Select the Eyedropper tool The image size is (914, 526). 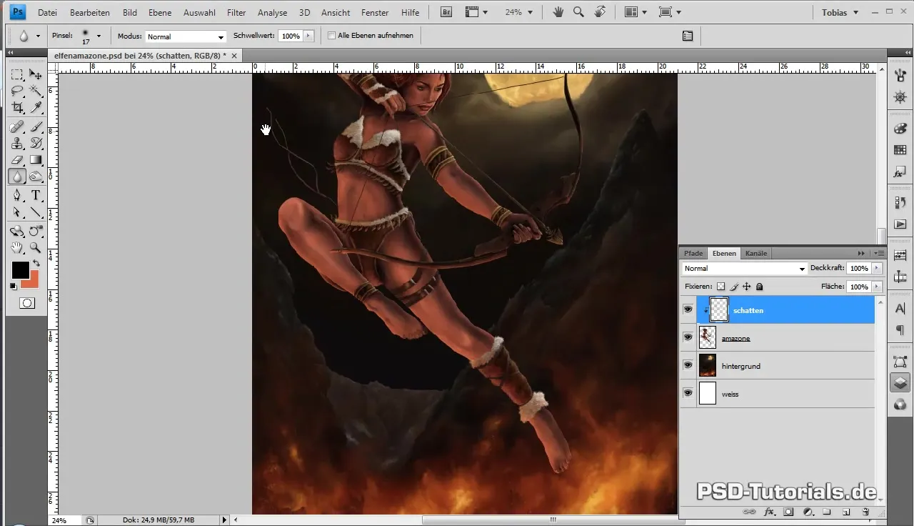tap(36, 107)
